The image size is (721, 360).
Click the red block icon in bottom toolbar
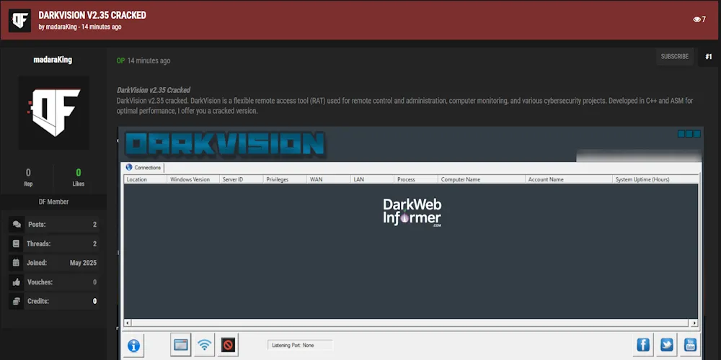tap(229, 346)
